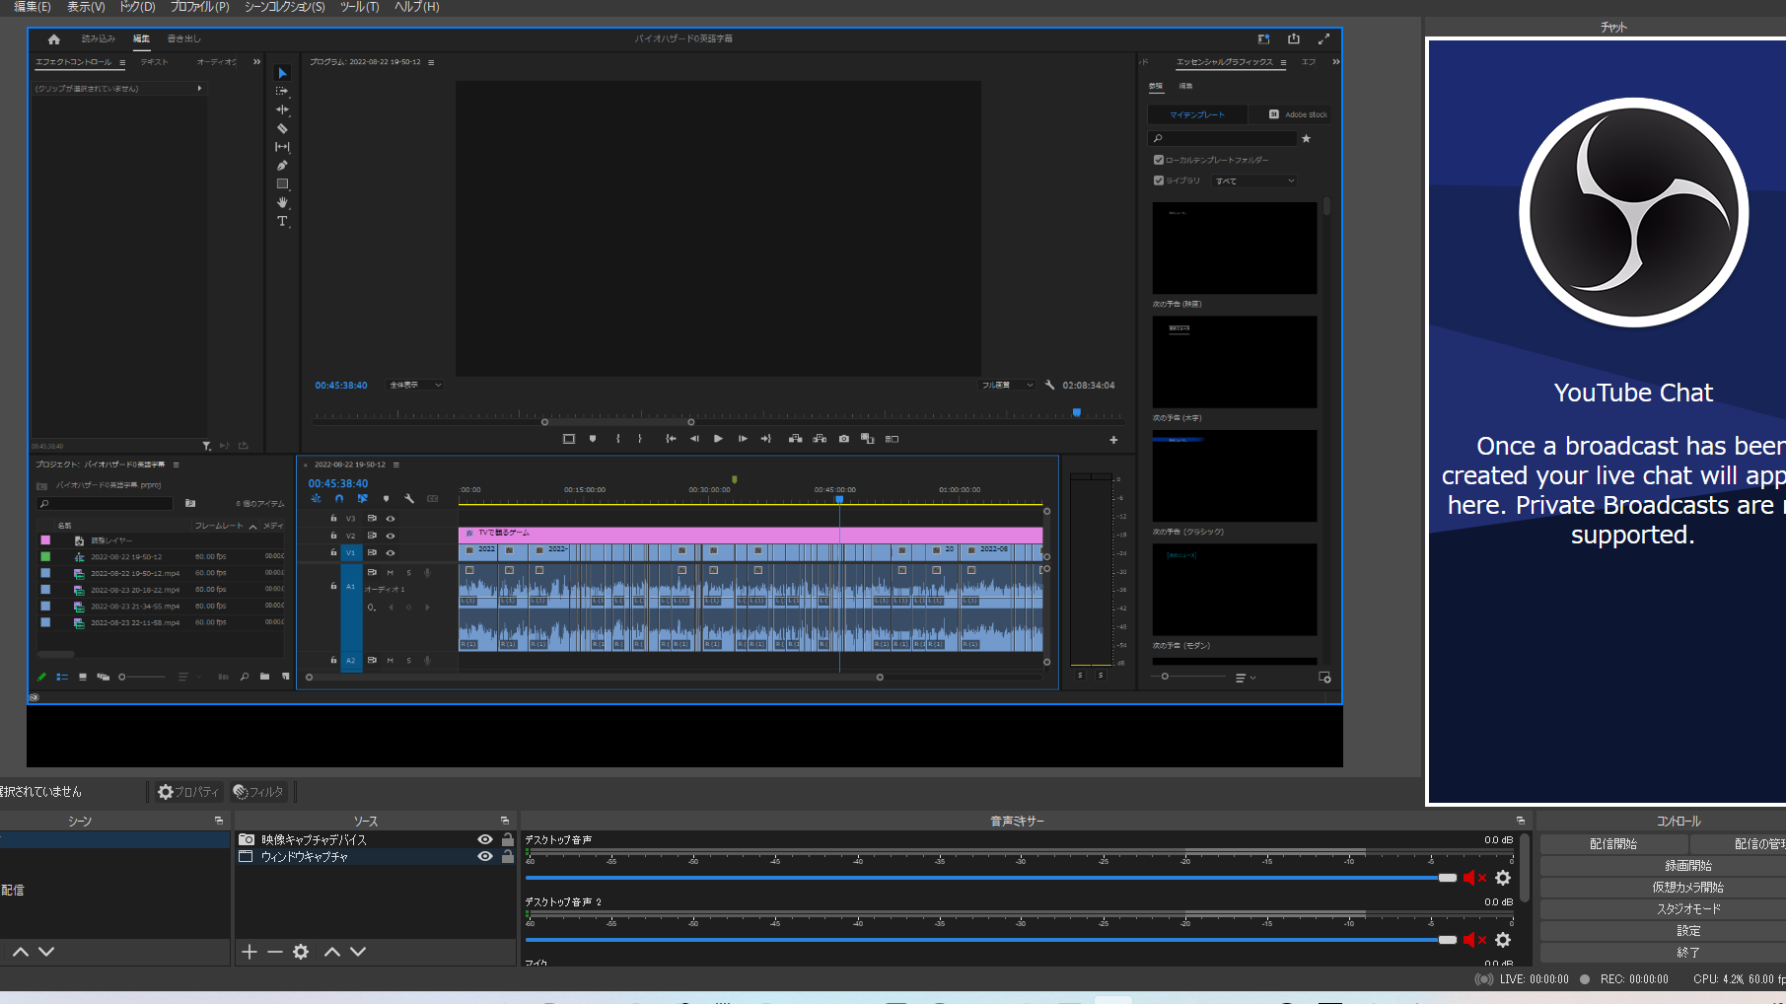Open デスクトップ音声 2 audio settings gear

coord(1503,940)
